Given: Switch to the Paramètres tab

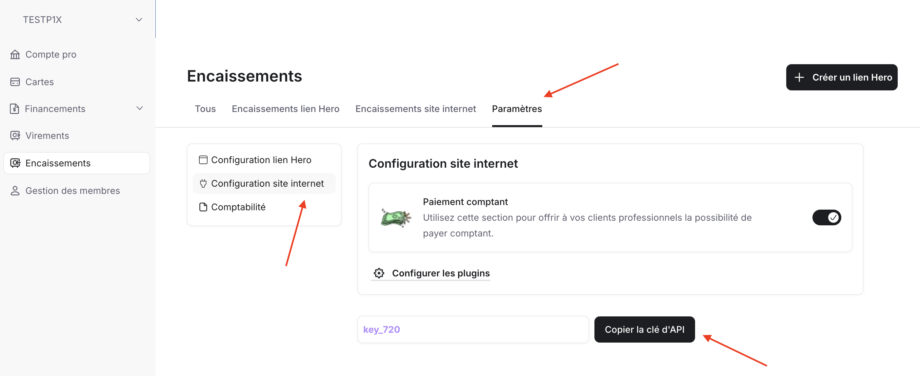Looking at the screenshot, I should [517, 109].
